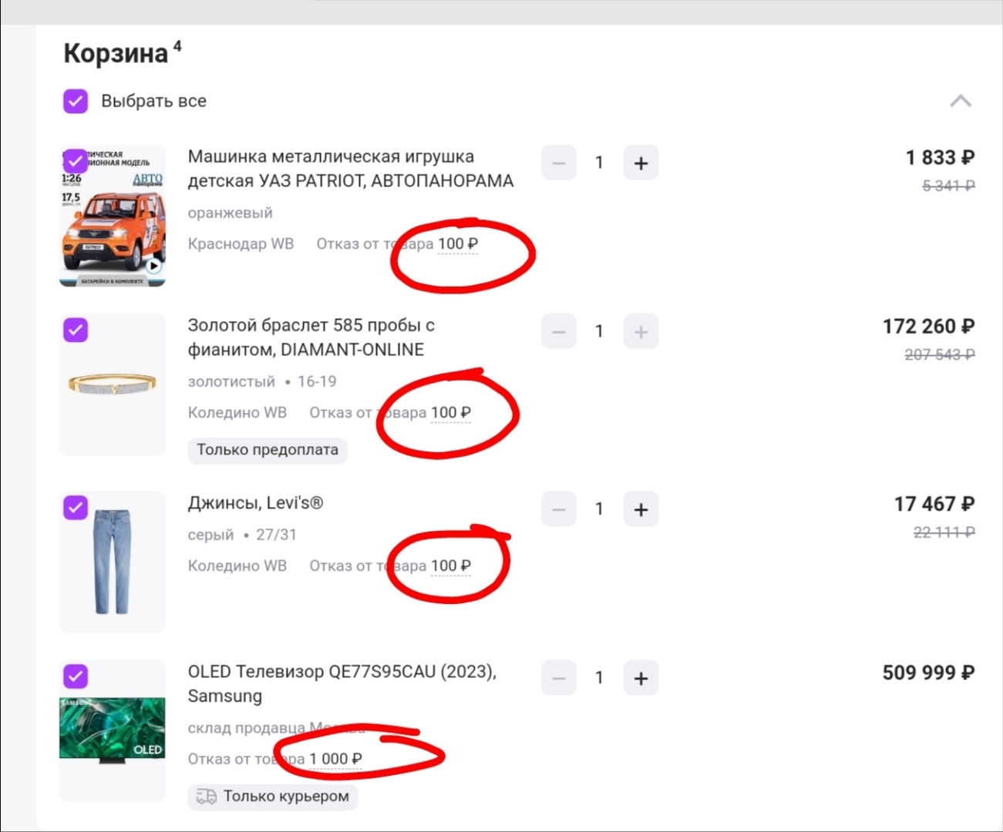Viewport: 1003px width, 832px height.
Task: Increase quantity of Samsung OLED TV
Action: [x=641, y=678]
